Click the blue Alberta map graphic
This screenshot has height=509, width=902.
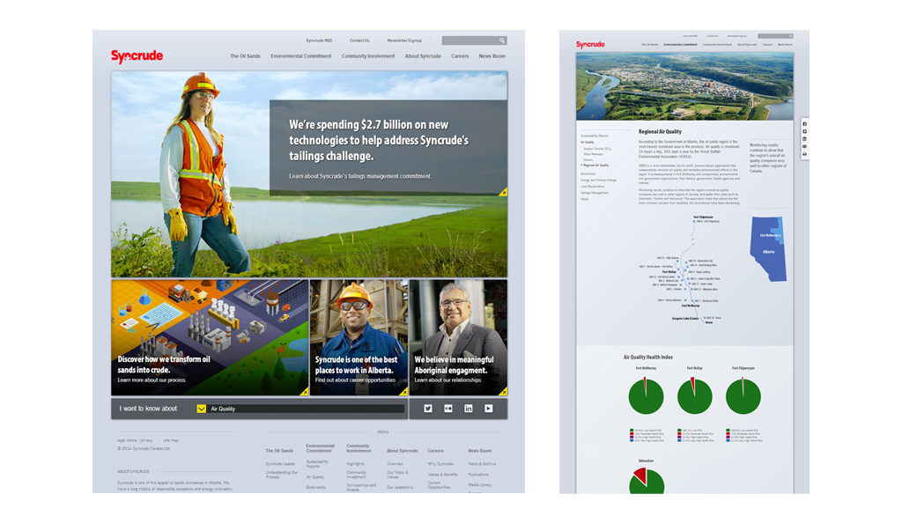click(768, 249)
